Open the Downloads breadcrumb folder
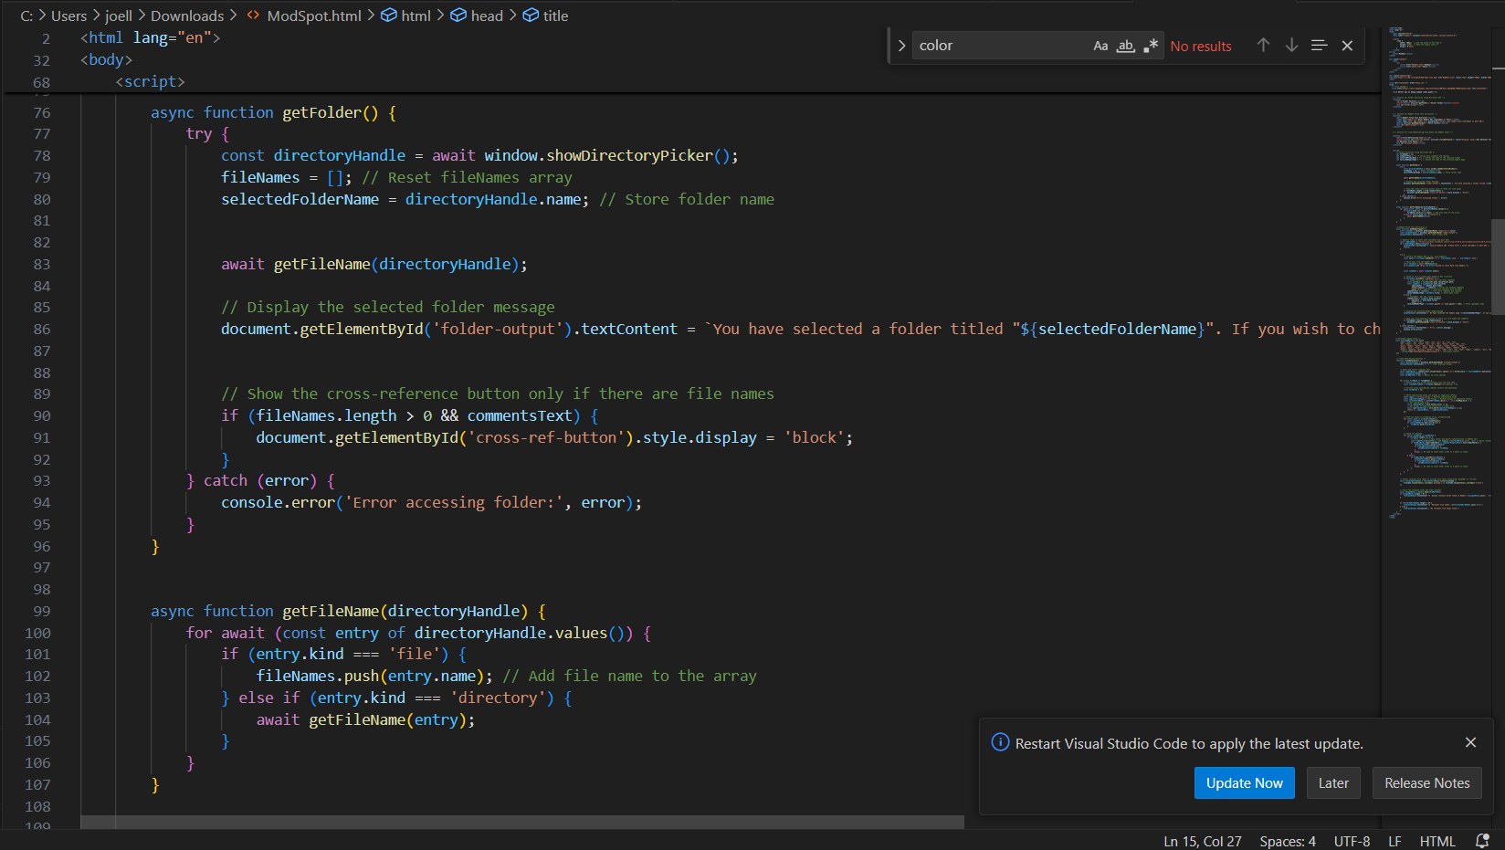1505x850 pixels. [x=187, y=16]
